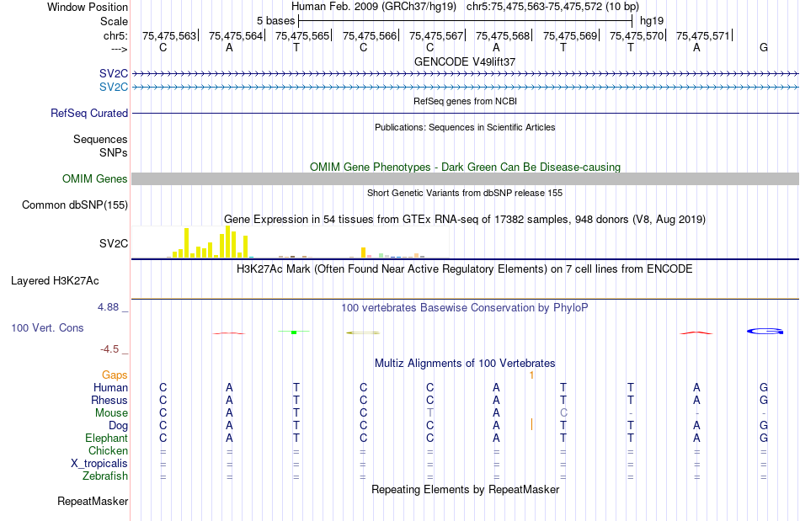Viewport: 800px width, 521px height.
Task: Click the orange '1' in the Gaps row
Action: pyautogui.click(x=531, y=375)
